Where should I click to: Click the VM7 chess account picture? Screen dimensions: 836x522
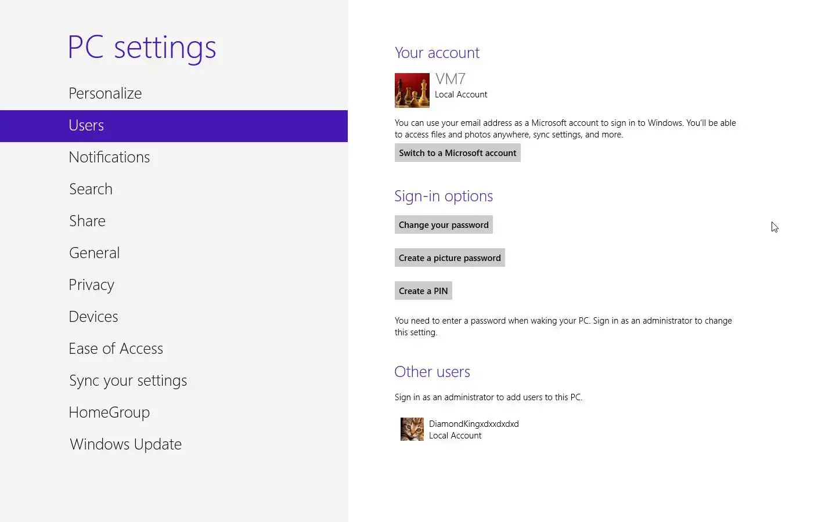point(412,90)
